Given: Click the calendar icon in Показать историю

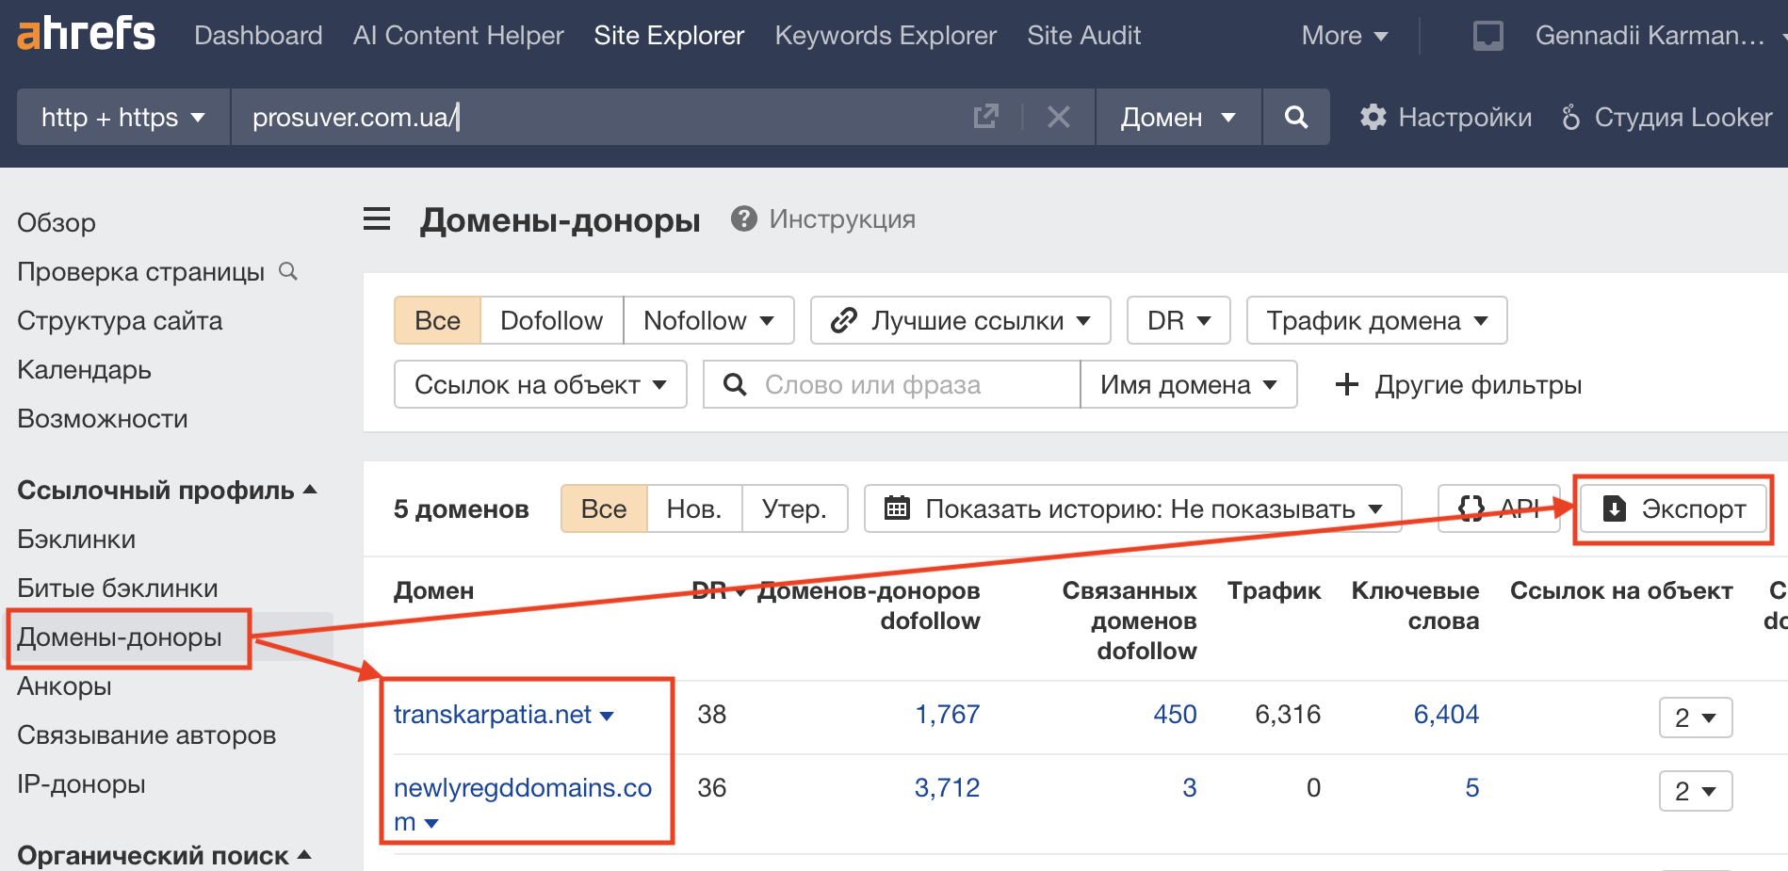Looking at the screenshot, I should coord(897,508).
